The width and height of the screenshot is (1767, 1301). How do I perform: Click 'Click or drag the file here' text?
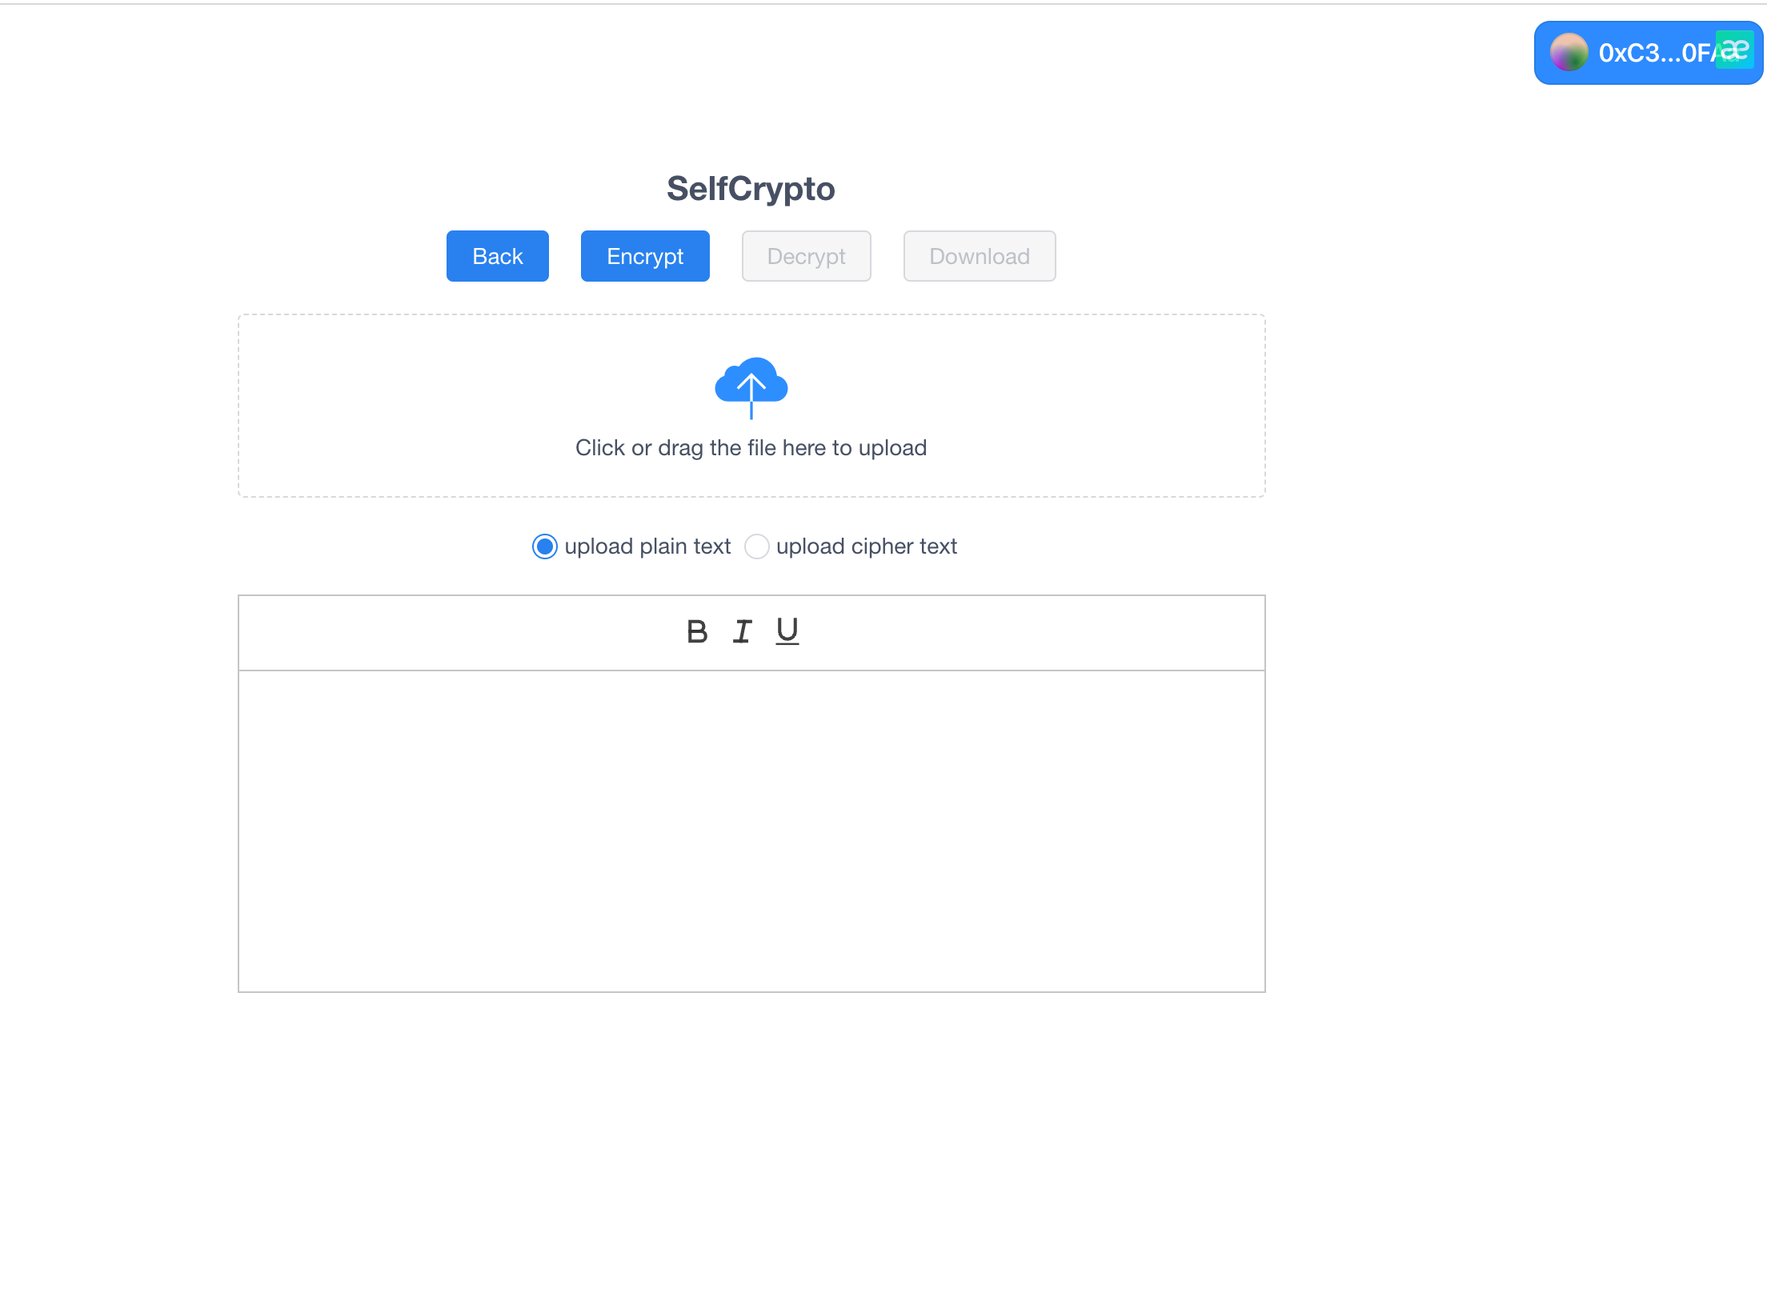(x=751, y=448)
